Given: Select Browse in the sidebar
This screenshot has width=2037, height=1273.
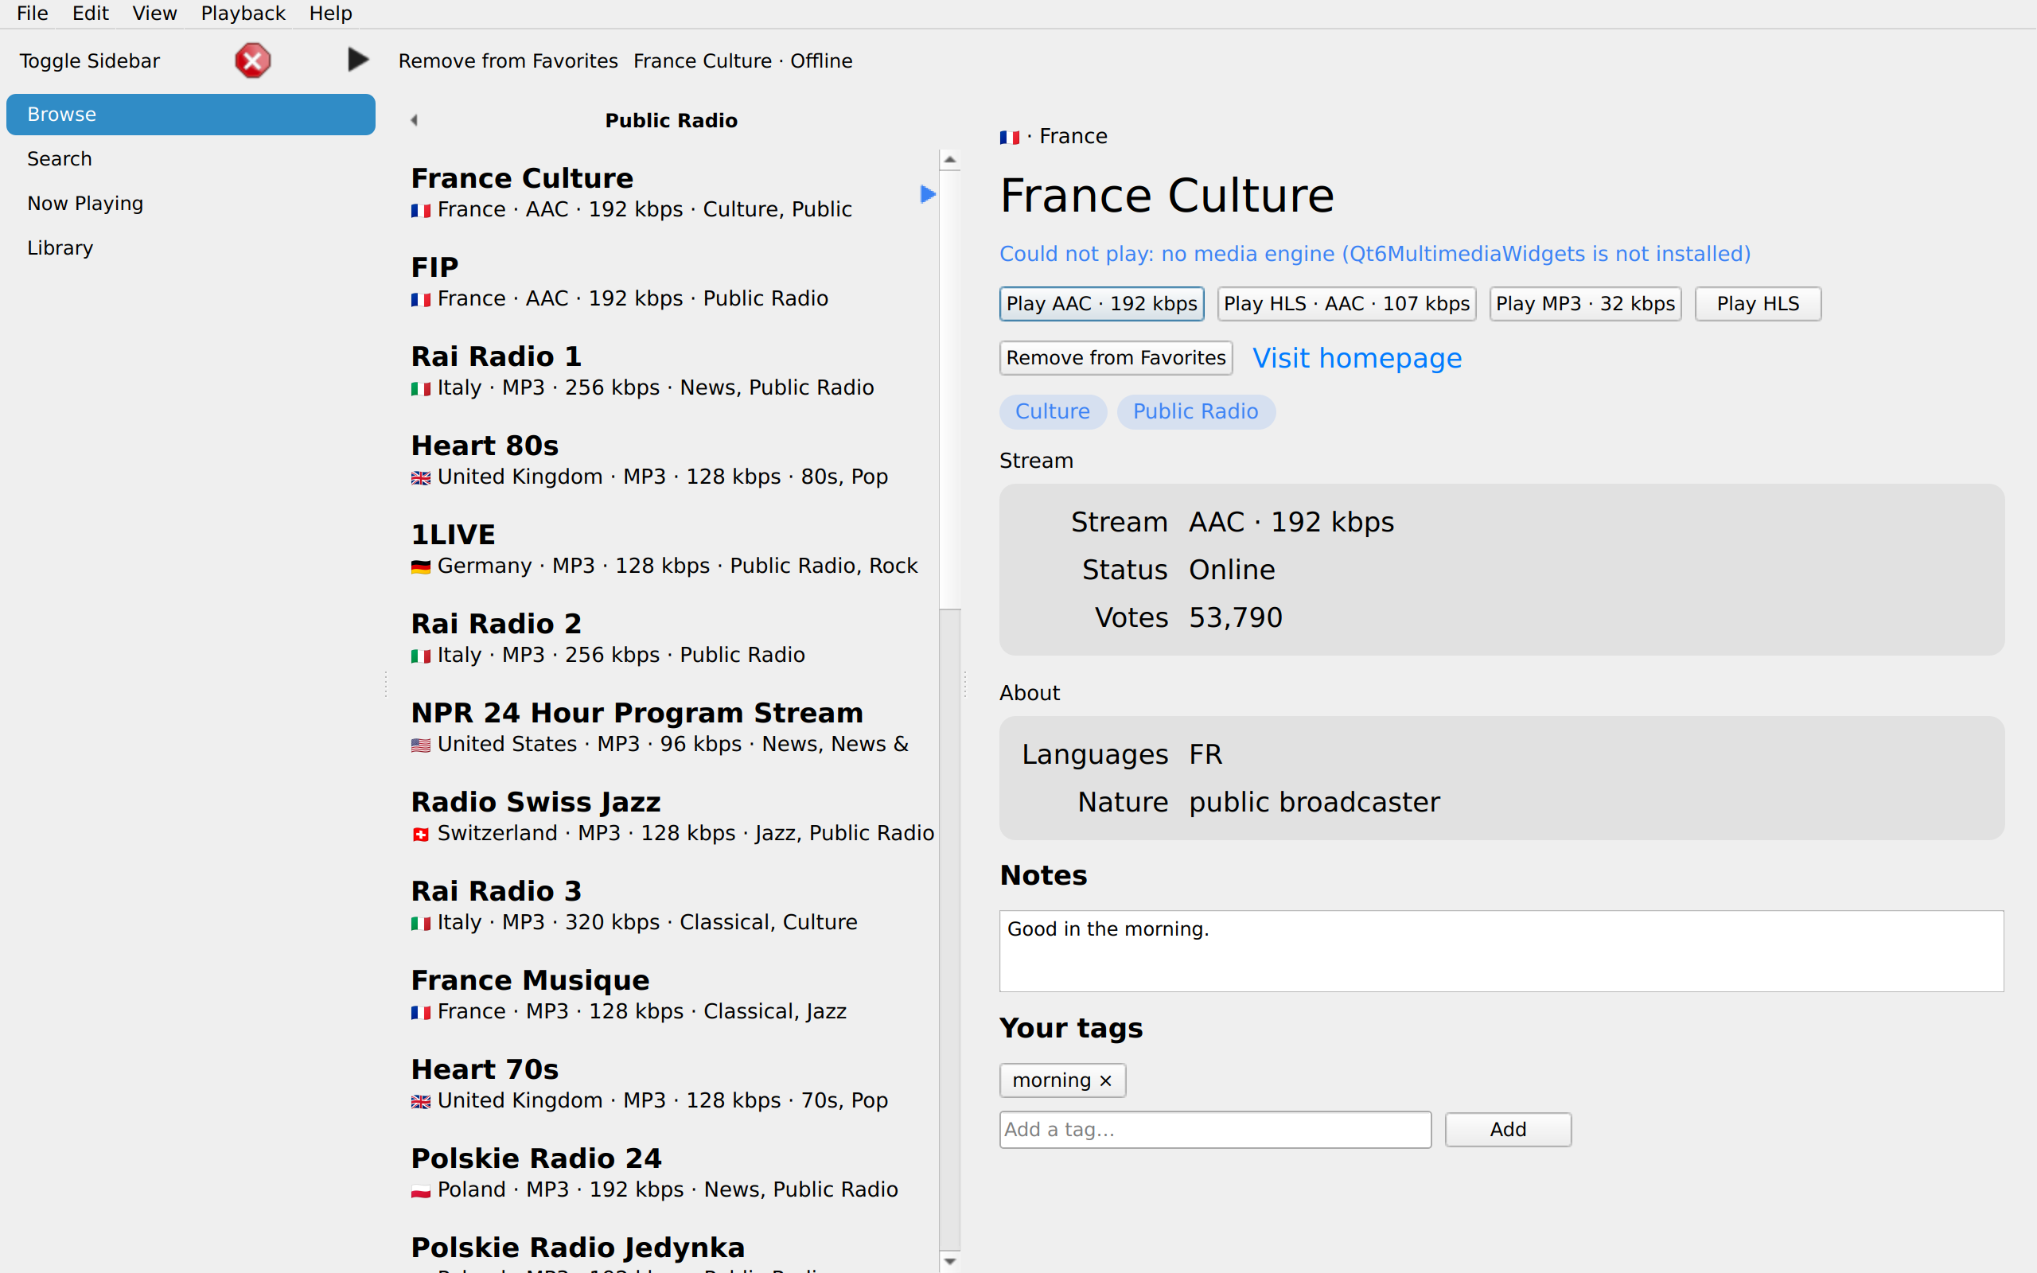Looking at the screenshot, I should click(x=191, y=115).
